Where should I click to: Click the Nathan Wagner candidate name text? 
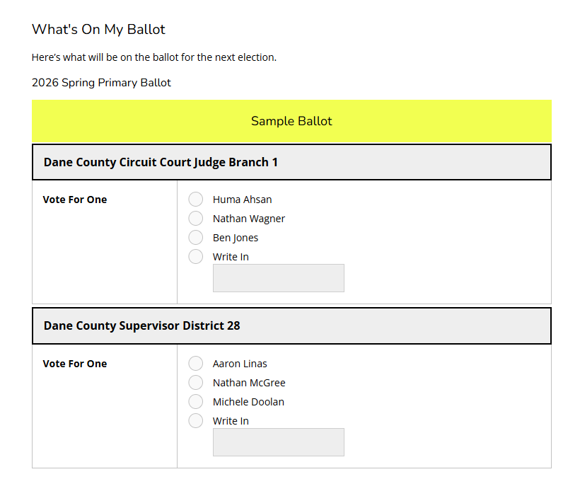(x=249, y=219)
